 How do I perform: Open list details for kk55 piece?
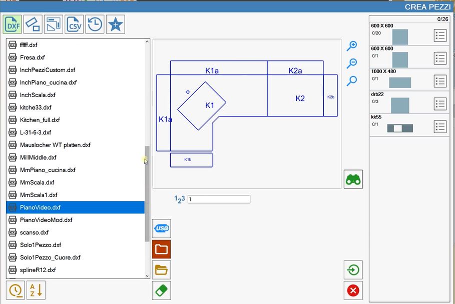[x=440, y=127]
